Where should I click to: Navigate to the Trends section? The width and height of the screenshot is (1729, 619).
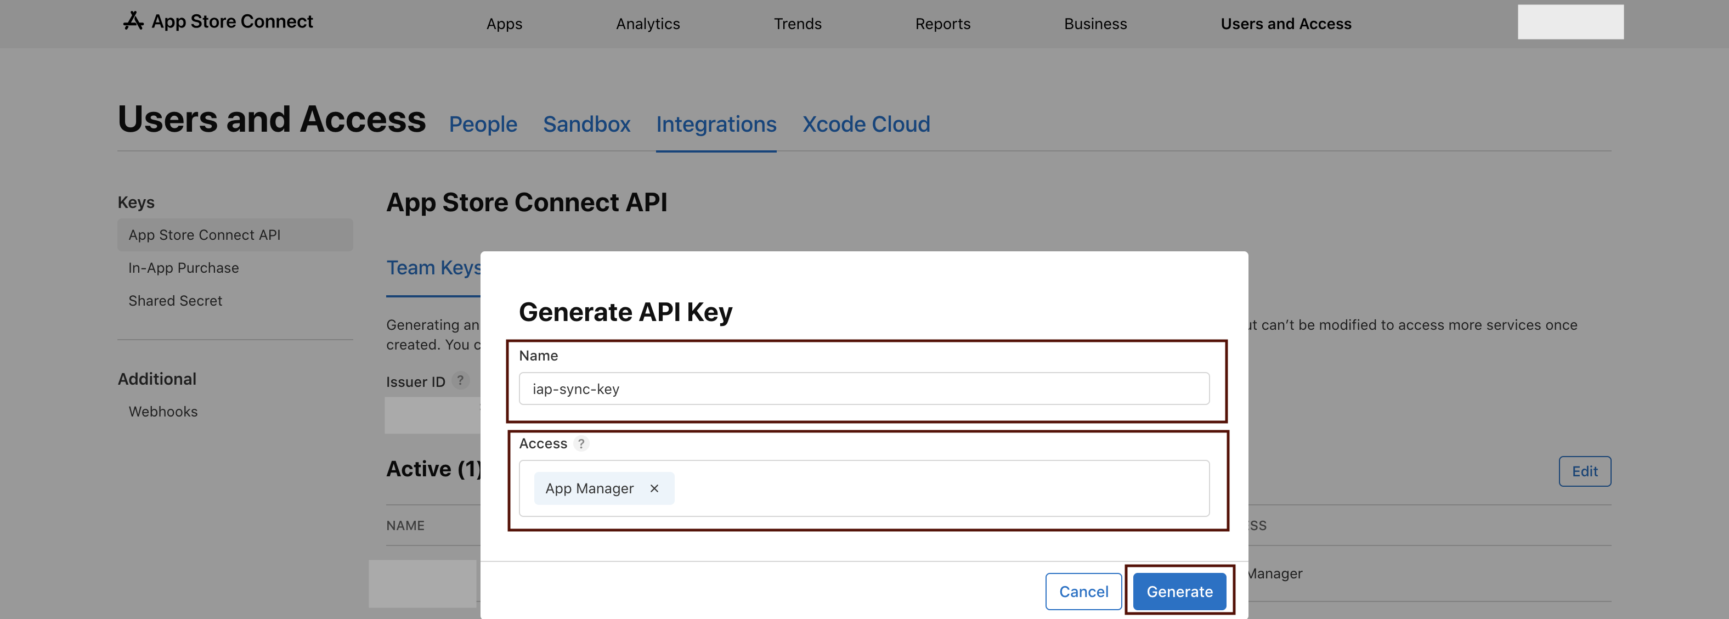pos(798,24)
